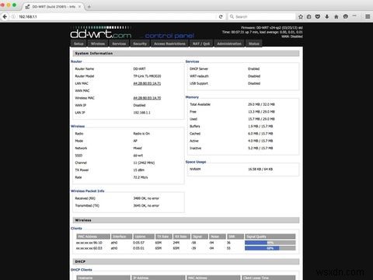373x280 pixels.
Task: Click the Client Lease Time column header
Action: click(269, 278)
